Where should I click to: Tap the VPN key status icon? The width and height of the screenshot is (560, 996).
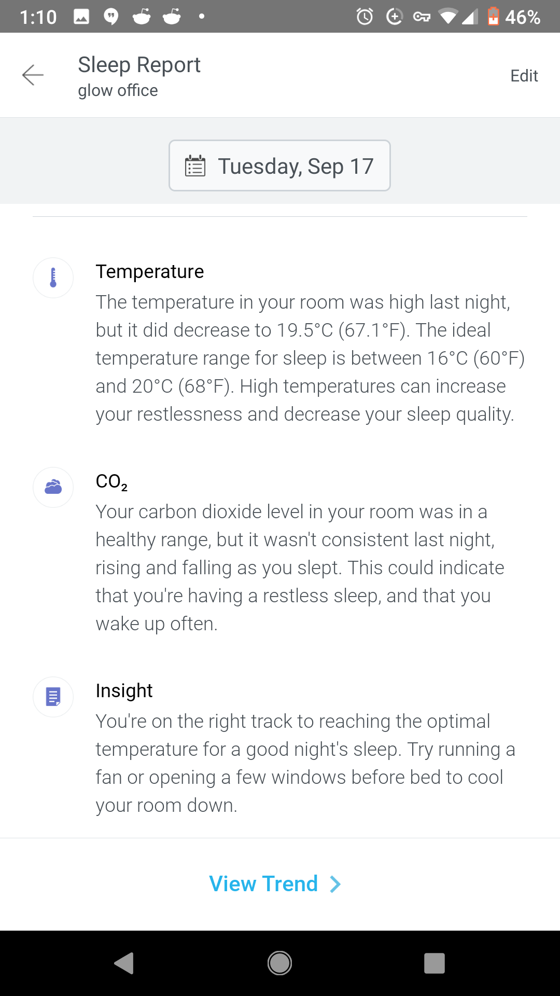[x=422, y=17]
